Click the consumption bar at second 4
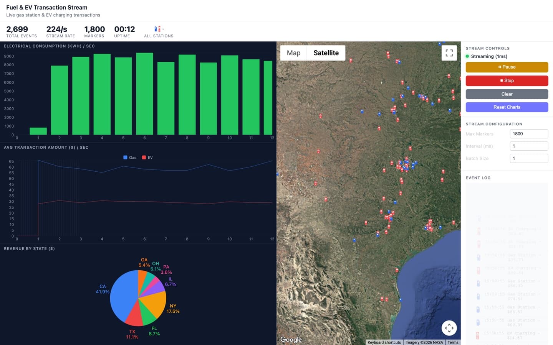 (102, 94)
